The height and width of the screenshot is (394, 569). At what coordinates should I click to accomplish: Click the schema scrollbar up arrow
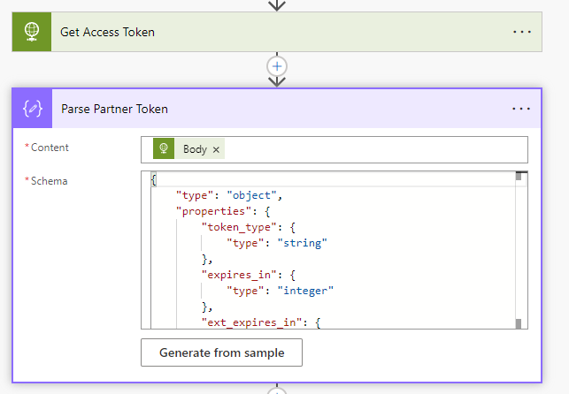tap(519, 176)
